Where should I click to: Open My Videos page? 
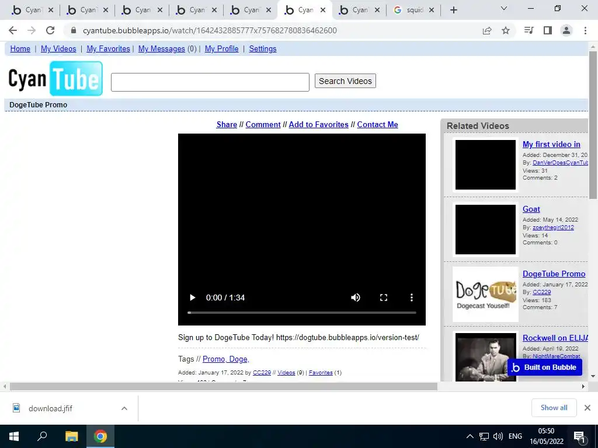click(58, 49)
